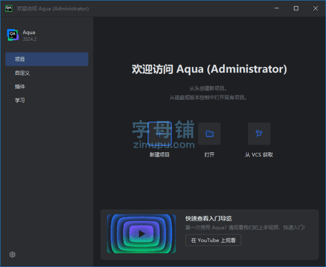Open the settings gear in sidebar
Viewport: 326px width, 267px height.
pos(12,255)
